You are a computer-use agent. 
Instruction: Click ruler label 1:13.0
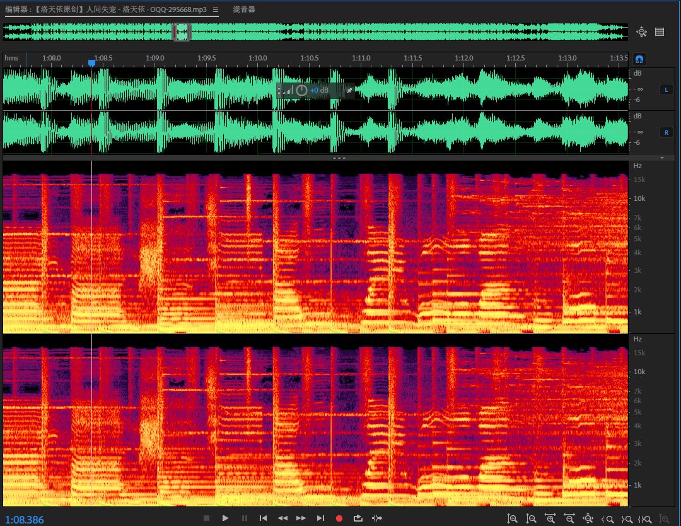pos(567,58)
